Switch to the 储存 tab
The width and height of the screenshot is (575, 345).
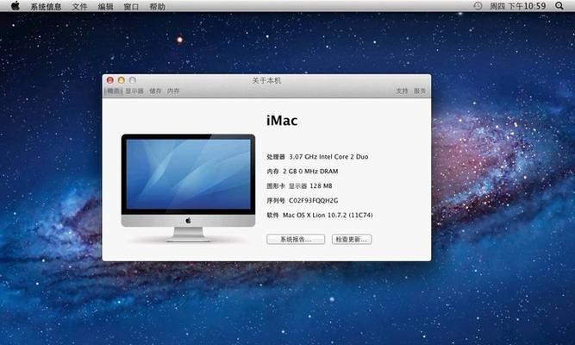[x=155, y=91]
